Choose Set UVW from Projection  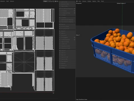point(67,9)
